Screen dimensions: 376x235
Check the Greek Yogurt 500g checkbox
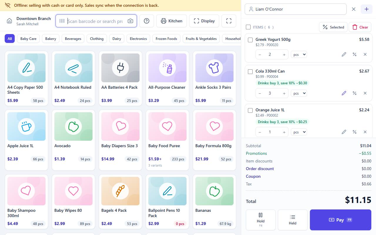coord(250,40)
